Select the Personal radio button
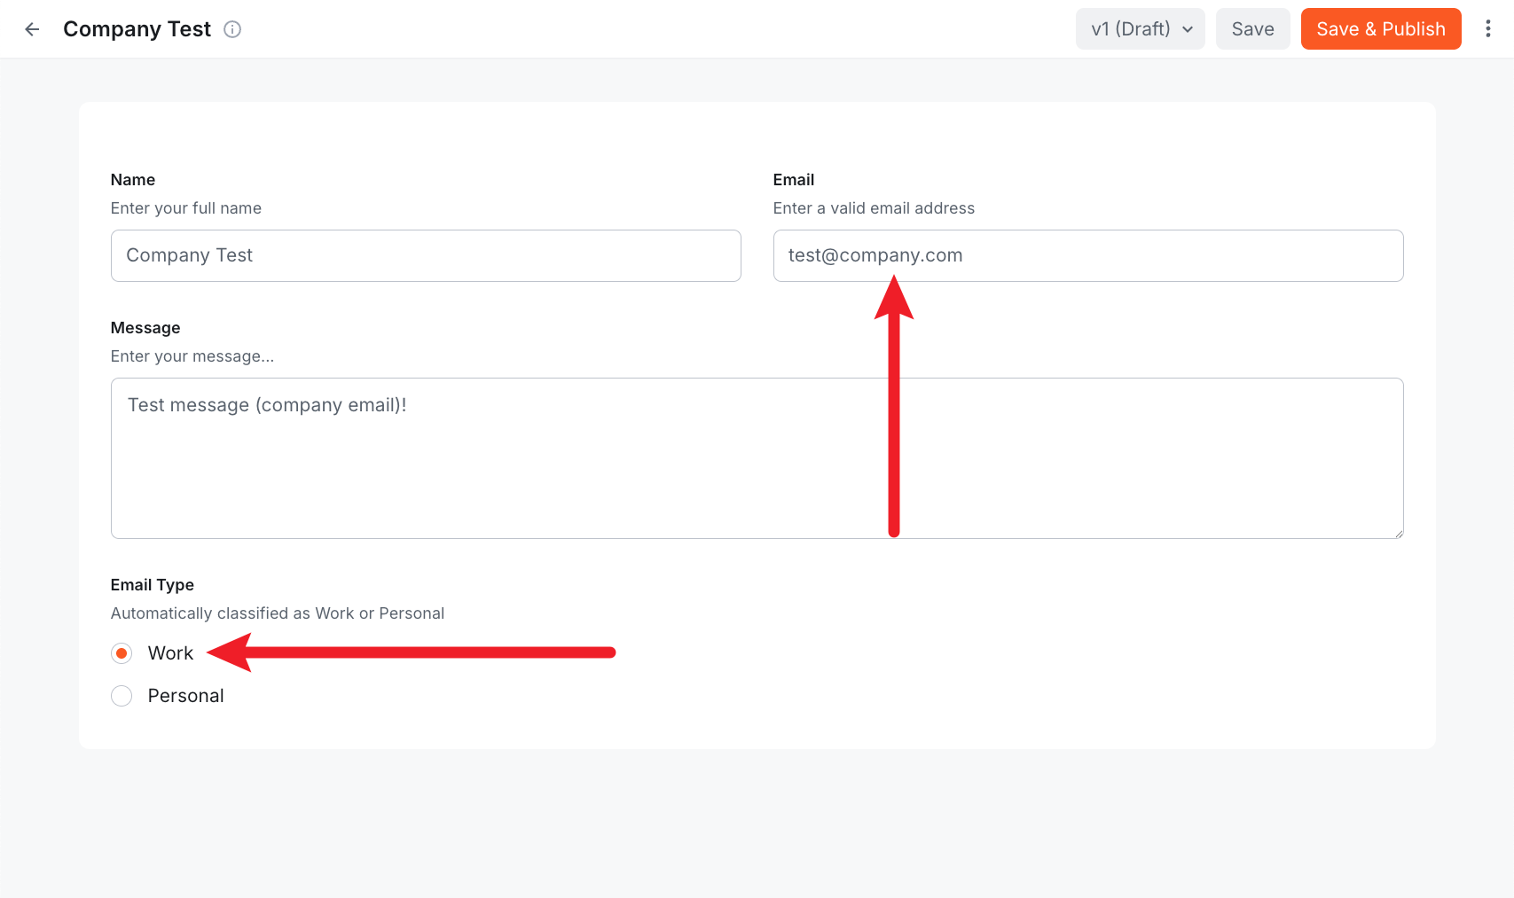Viewport: 1514px width, 898px height. 122,695
